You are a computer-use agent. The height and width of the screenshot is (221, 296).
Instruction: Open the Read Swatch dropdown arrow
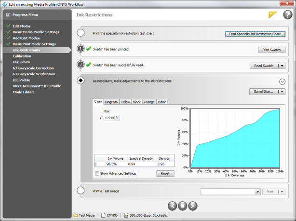282,66
